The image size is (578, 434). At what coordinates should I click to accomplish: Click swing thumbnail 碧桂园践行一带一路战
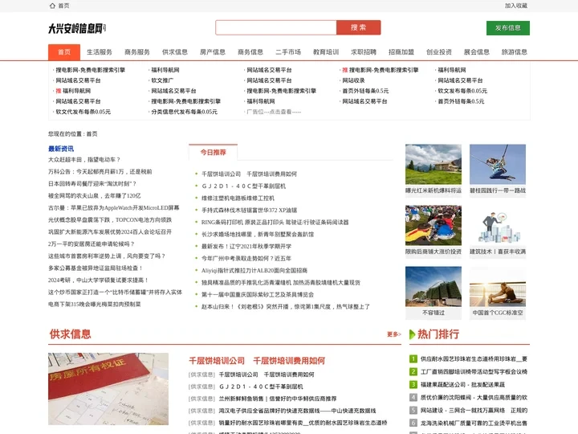click(498, 164)
